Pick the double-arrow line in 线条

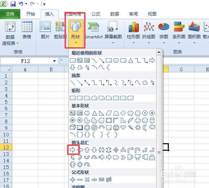click(87, 83)
